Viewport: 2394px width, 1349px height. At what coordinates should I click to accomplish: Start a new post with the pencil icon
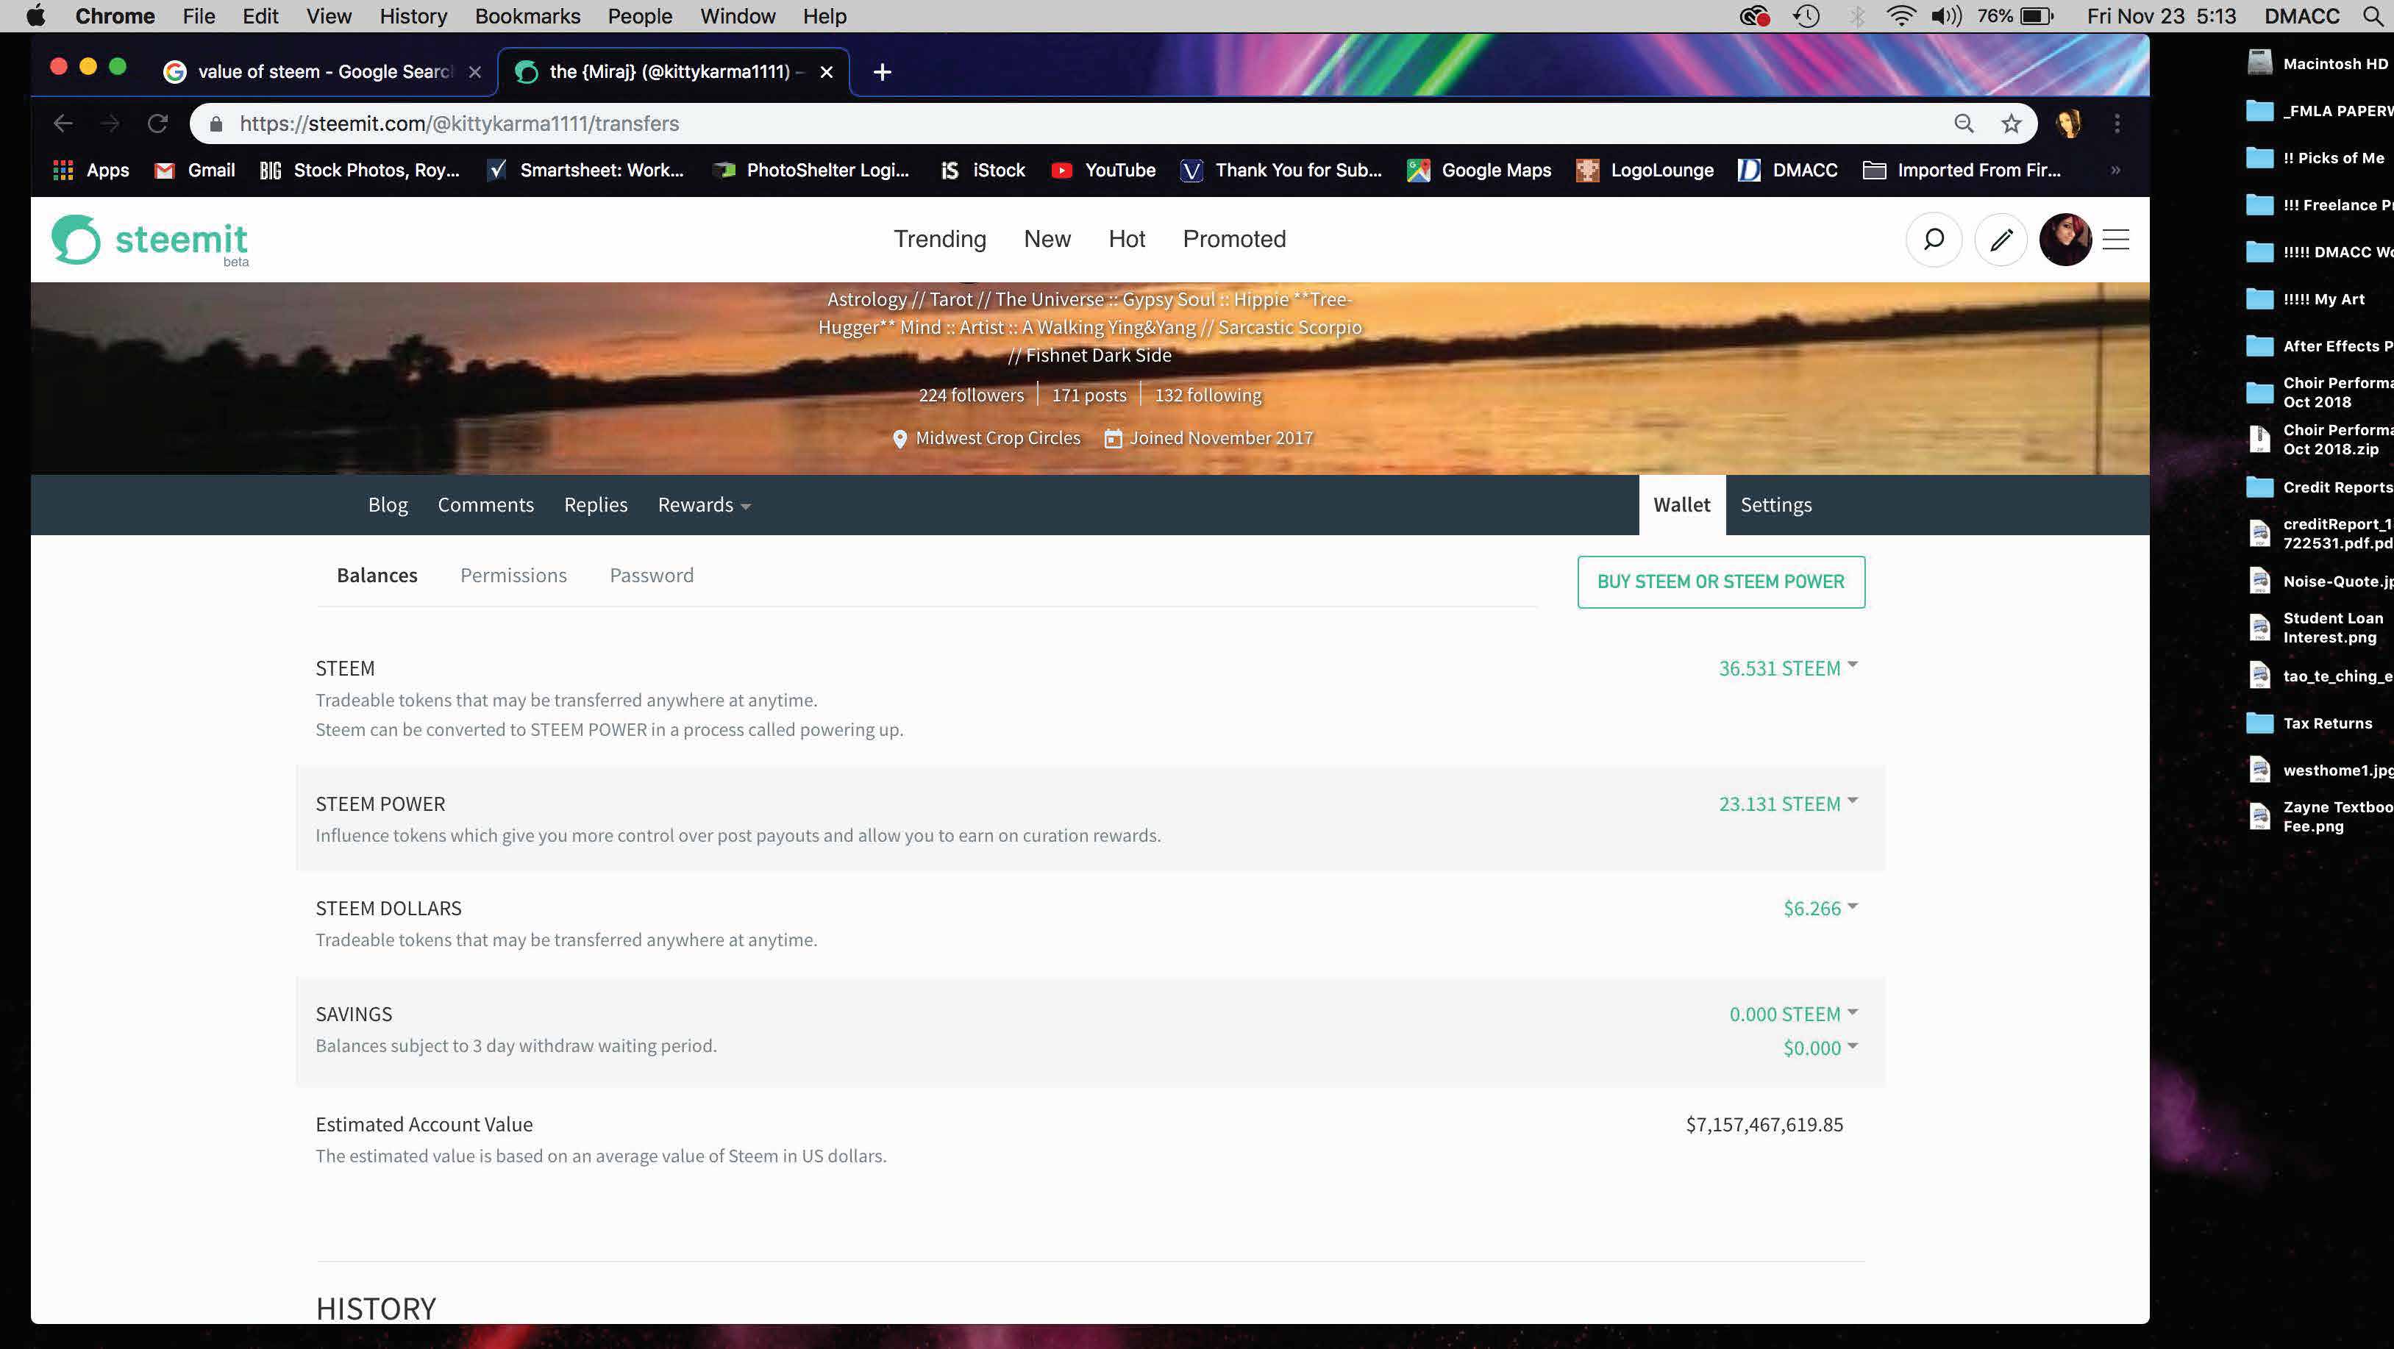2001,239
